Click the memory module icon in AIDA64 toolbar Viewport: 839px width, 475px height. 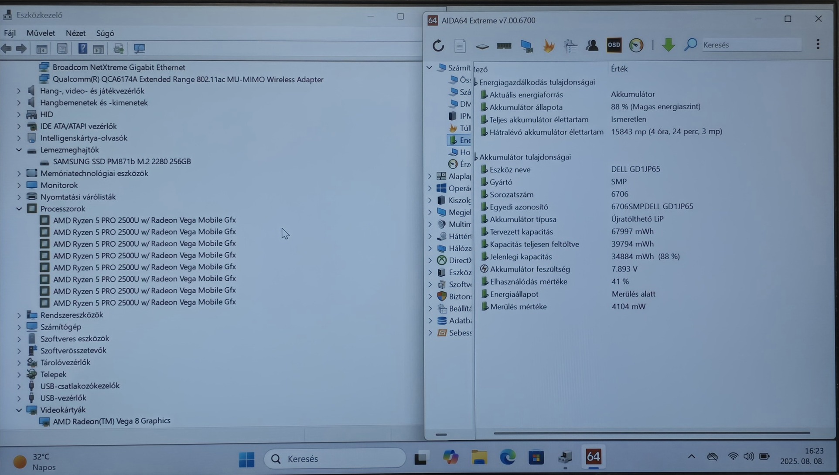tap(504, 45)
